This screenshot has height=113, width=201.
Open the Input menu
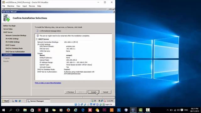[x=24, y=6]
